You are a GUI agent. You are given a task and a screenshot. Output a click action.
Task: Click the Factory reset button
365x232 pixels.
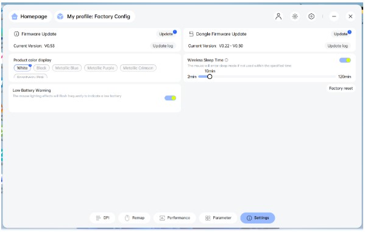pos(341,89)
